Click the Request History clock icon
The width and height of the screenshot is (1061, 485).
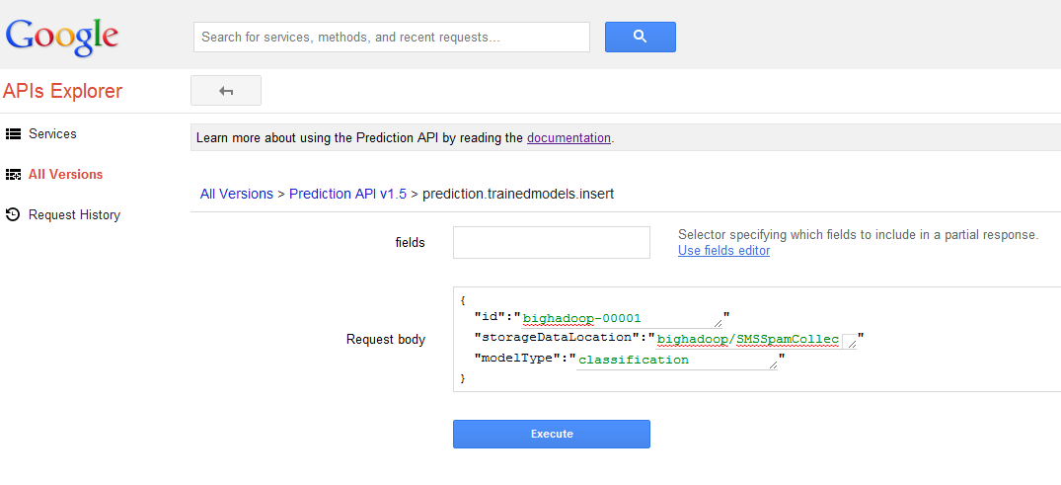point(14,214)
